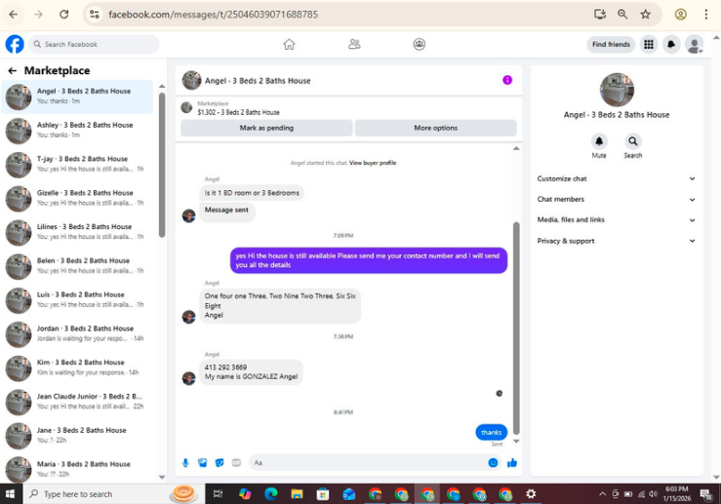721x504 pixels.
Task: Open Maria's 3 Beds 2 Baths House chat
Action: point(77,469)
